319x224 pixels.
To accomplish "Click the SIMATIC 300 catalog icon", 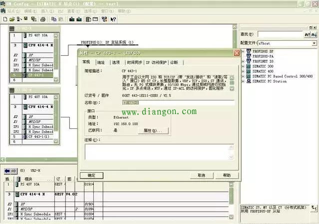I will pos(249,66).
